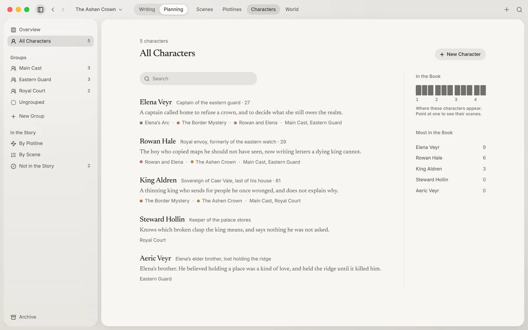Click the Not in the Story icon
528x330 pixels.
coord(13,166)
